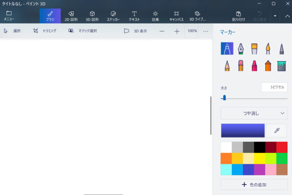The image size is (292, 195).
Task: Select the Spray can brush
Action: 268,65
